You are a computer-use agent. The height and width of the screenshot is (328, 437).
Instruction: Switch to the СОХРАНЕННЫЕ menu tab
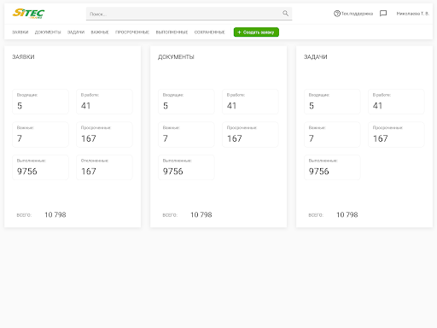coord(209,32)
